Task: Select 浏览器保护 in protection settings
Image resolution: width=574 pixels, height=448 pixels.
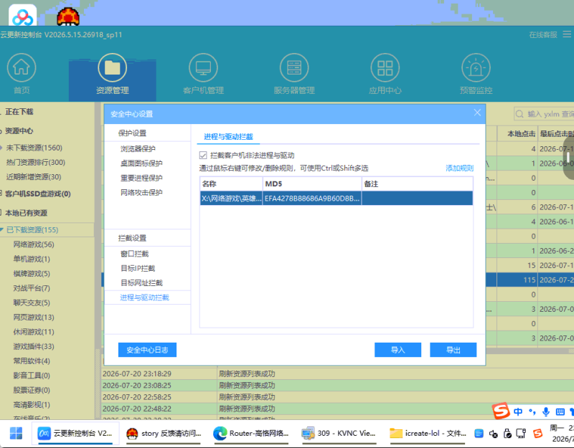Action: click(138, 149)
